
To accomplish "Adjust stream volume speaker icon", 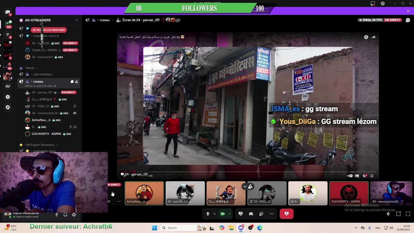I will pos(388,214).
